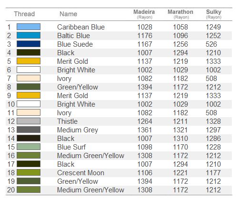This screenshot has width=238, height=200.
Task: Select the Baltic Blue thread swatch
Action: (29, 35)
